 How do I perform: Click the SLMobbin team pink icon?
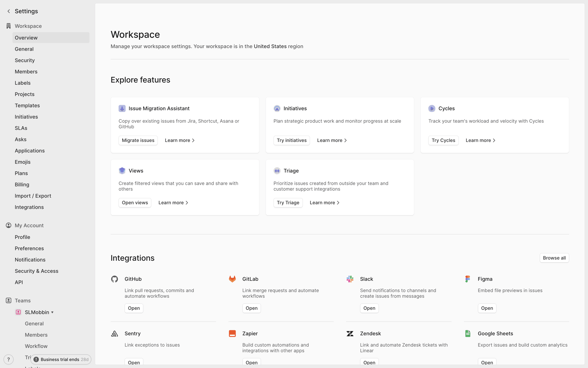18,312
